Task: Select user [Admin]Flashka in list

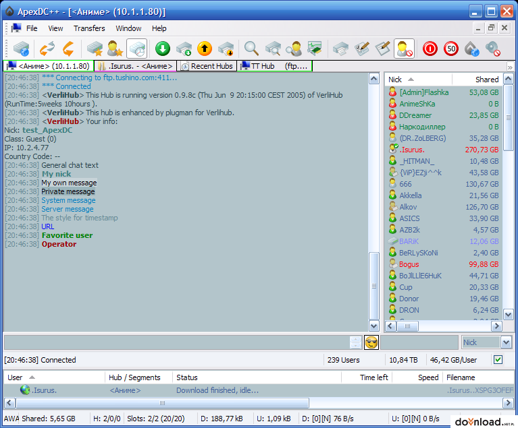Action: [444, 92]
